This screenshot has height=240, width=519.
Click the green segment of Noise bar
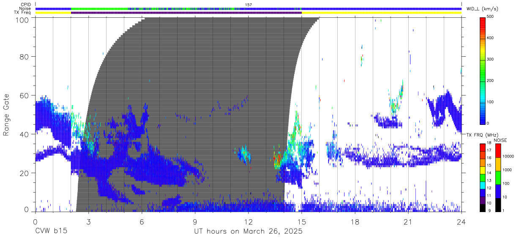[99, 8]
